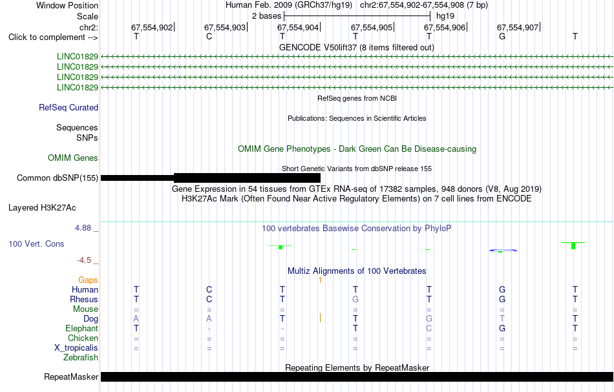Click the C base in the complement sequence row

(209, 36)
